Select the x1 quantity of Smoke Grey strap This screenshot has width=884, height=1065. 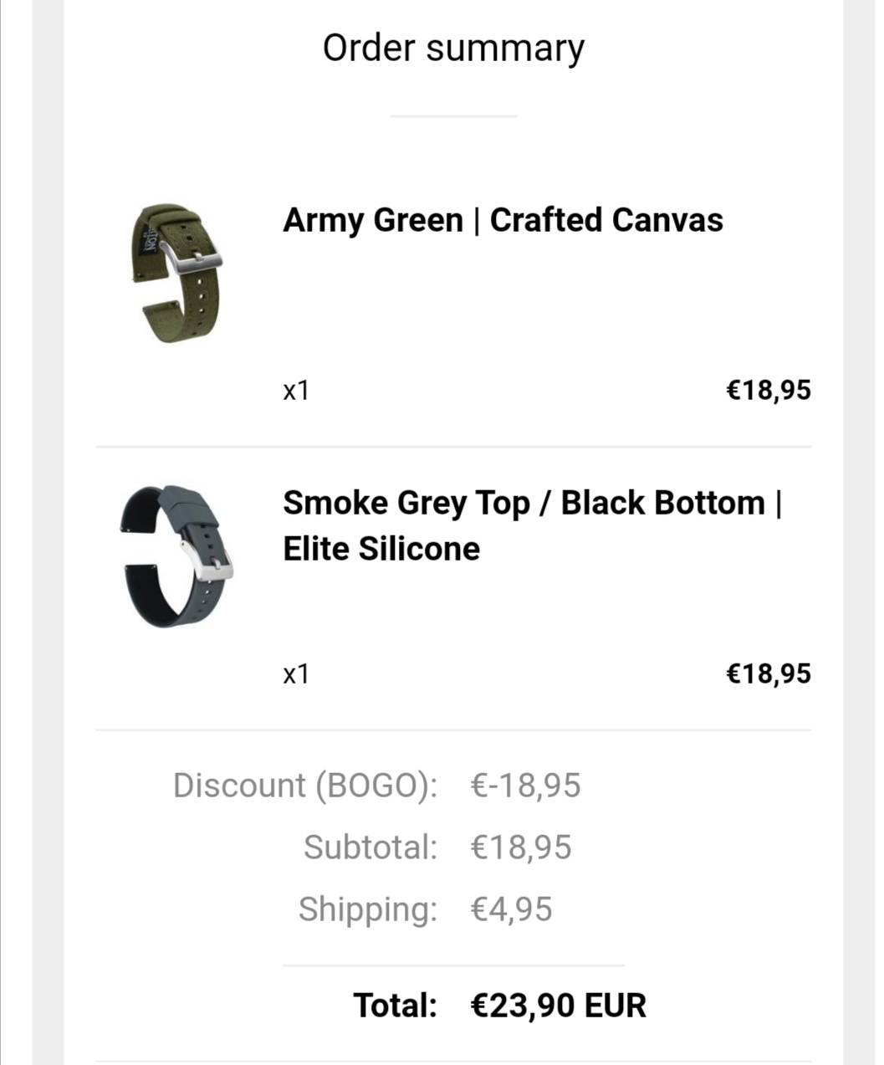[296, 673]
